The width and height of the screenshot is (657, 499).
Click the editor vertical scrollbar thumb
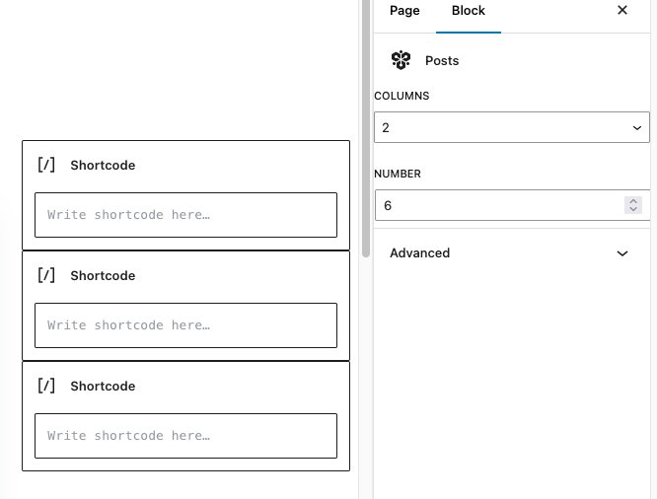click(x=366, y=128)
